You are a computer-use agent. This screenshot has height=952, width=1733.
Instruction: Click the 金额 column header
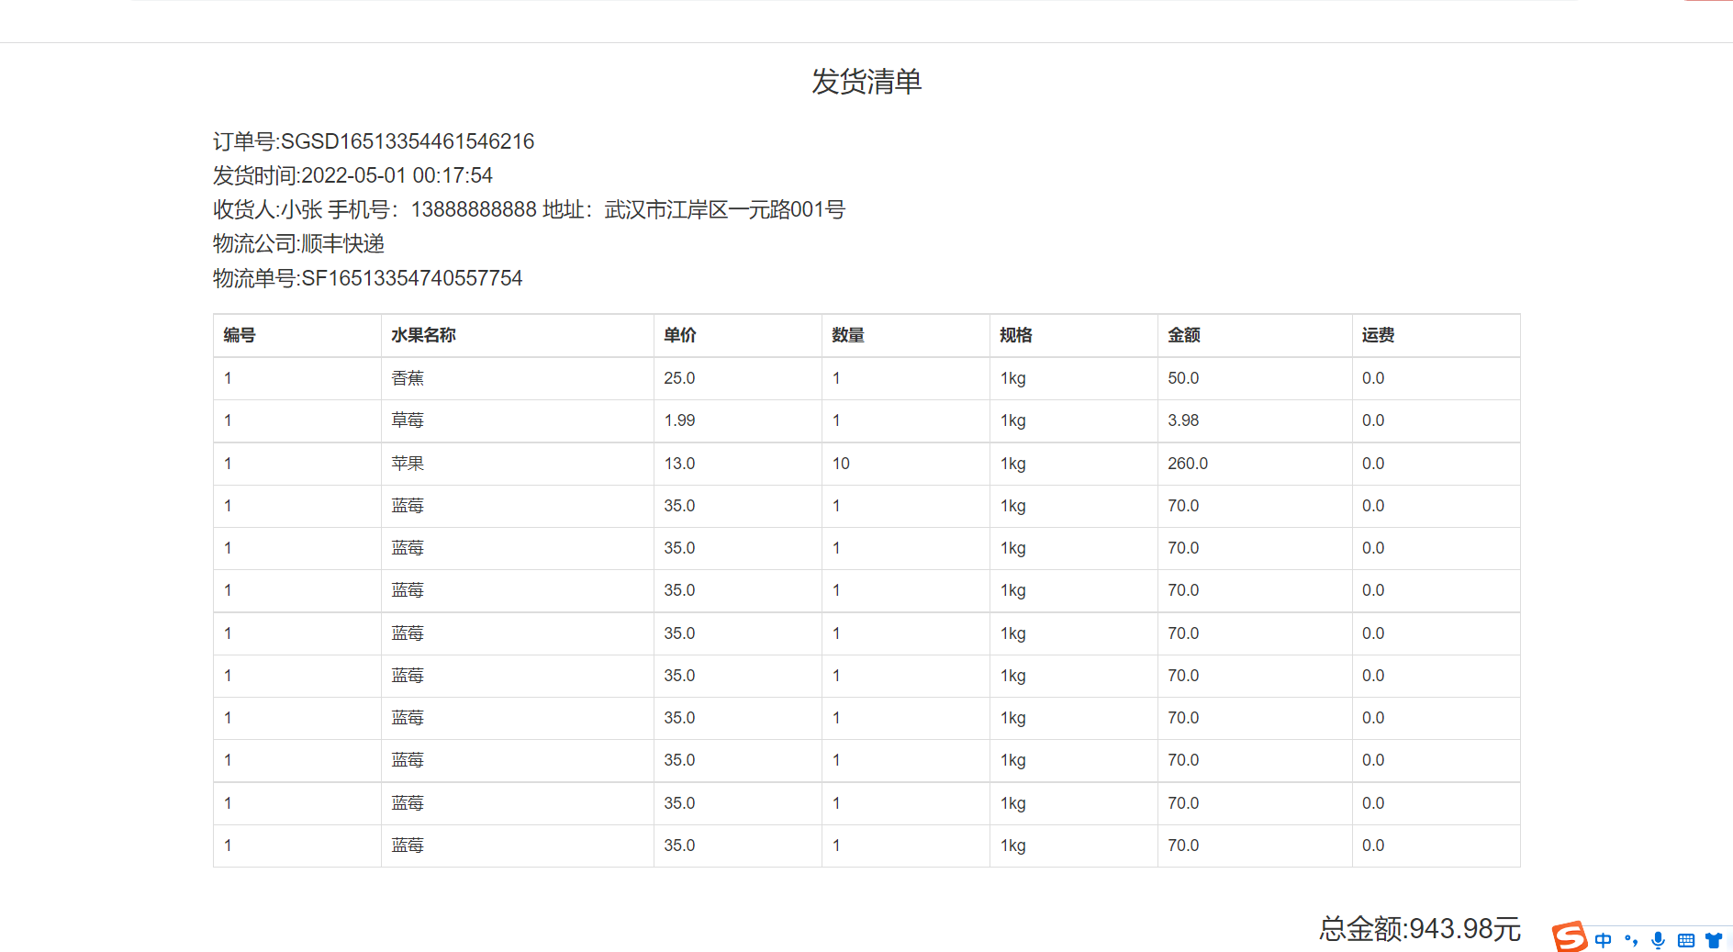point(1255,336)
